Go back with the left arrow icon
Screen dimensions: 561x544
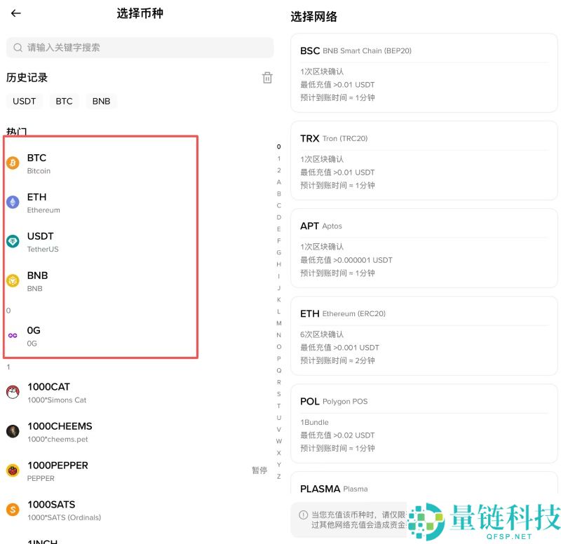coord(15,13)
